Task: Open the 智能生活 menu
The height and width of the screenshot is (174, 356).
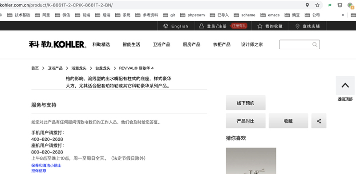Action: coord(131,44)
